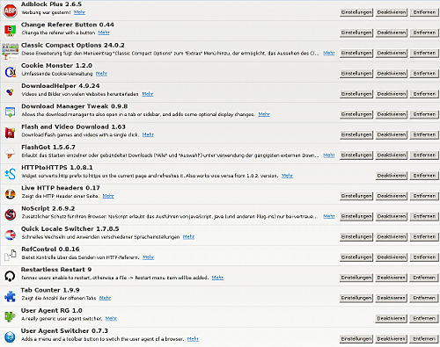Open the Mehr link for Adblock Plus
The width and height of the screenshot is (440, 347).
tap(79, 12)
